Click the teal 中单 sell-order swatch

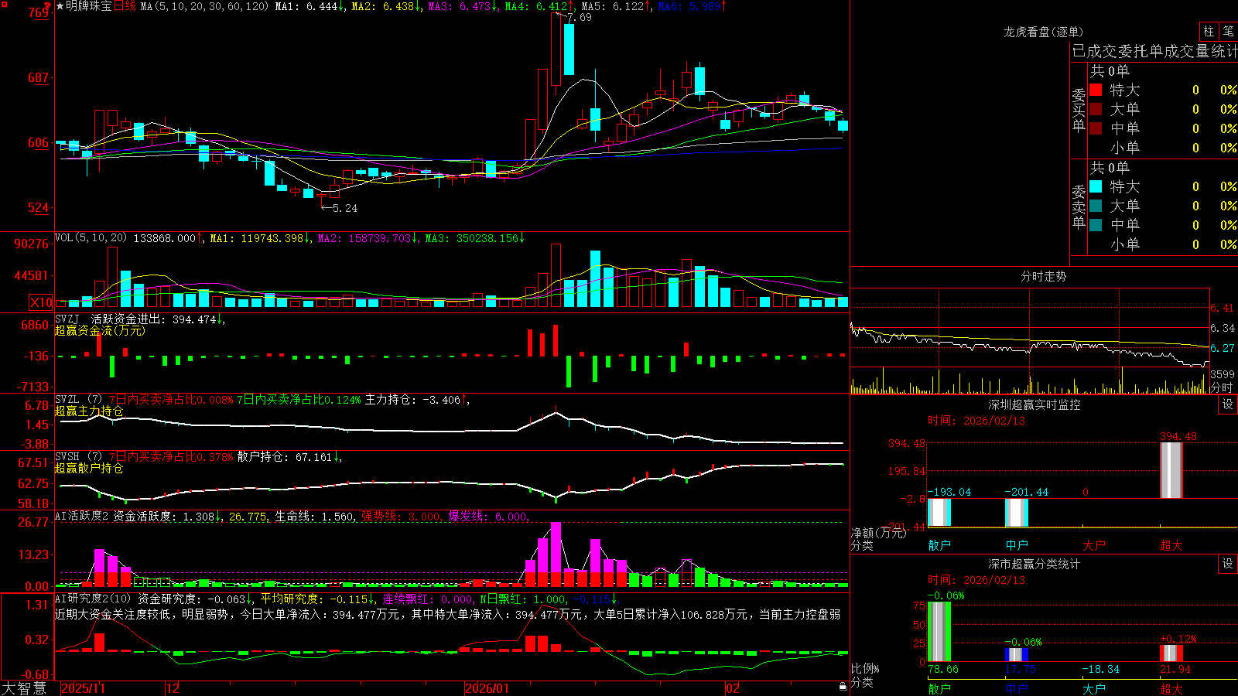tap(1096, 225)
